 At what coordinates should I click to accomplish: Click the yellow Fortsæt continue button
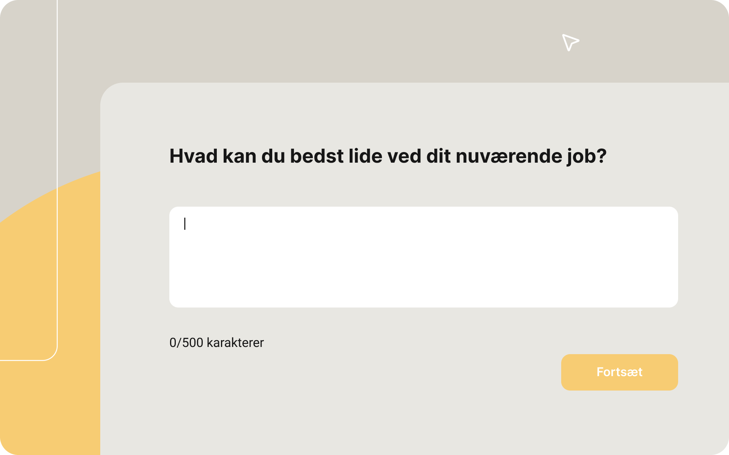click(x=619, y=372)
